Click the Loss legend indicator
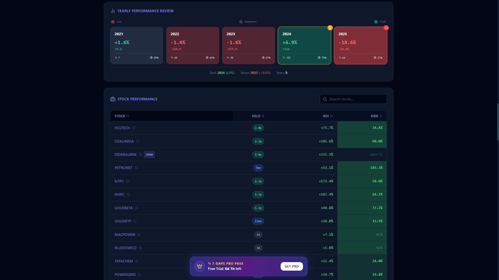This screenshot has height=280, width=499. (x=113, y=22)
